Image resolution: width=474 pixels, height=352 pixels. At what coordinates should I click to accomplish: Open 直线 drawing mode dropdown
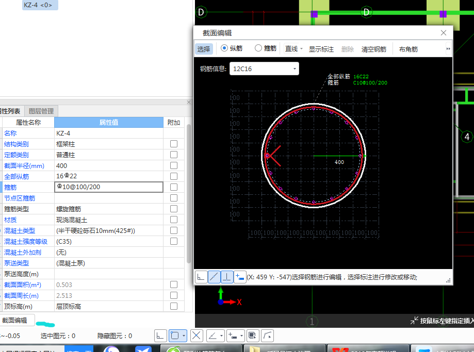click(x=301, y=48)
